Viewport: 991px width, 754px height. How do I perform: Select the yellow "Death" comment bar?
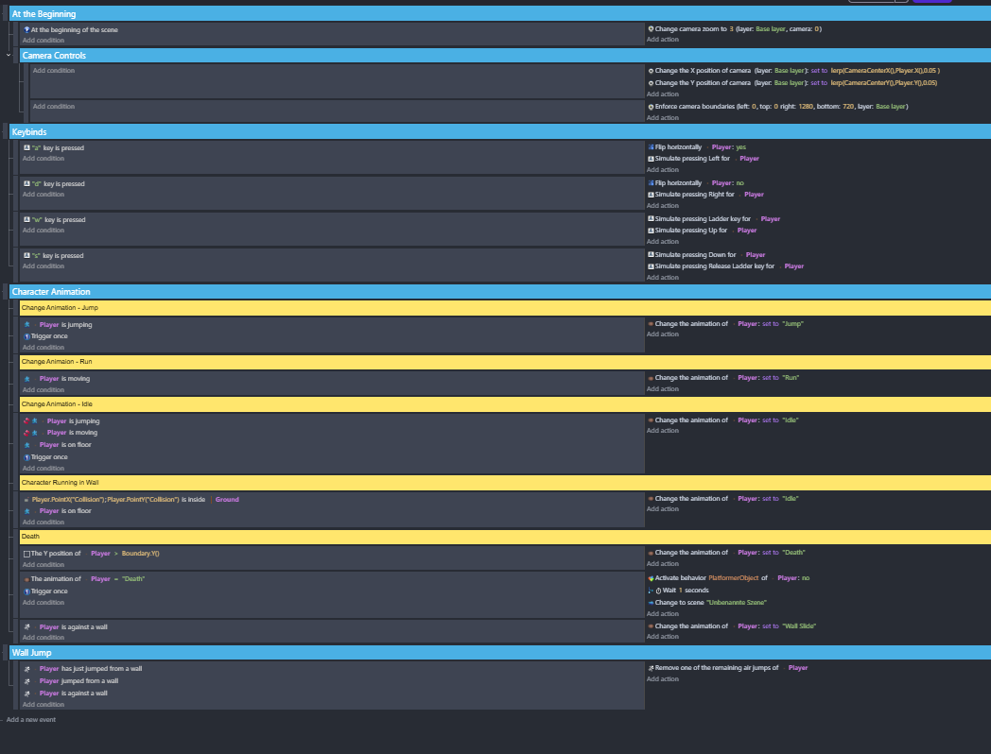pos(284,537)
